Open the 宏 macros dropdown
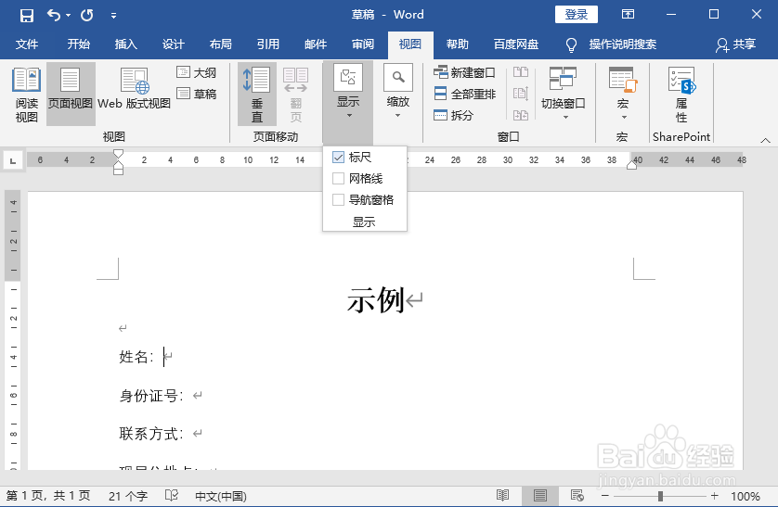Viewport: 778px width, 507px height. tap(623, 94)
